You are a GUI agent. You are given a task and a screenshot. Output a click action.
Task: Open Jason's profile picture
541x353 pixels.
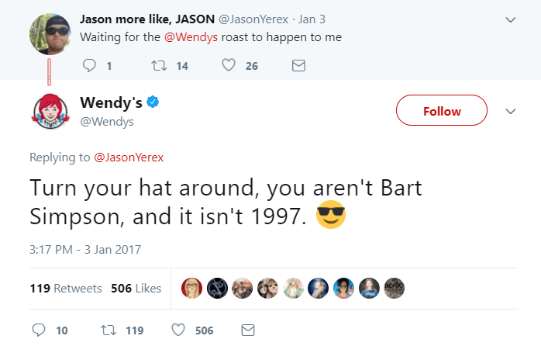pos(51,32)
